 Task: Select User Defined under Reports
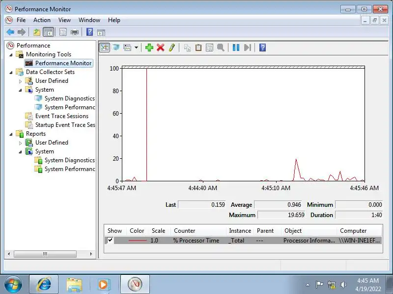[52, 143]
